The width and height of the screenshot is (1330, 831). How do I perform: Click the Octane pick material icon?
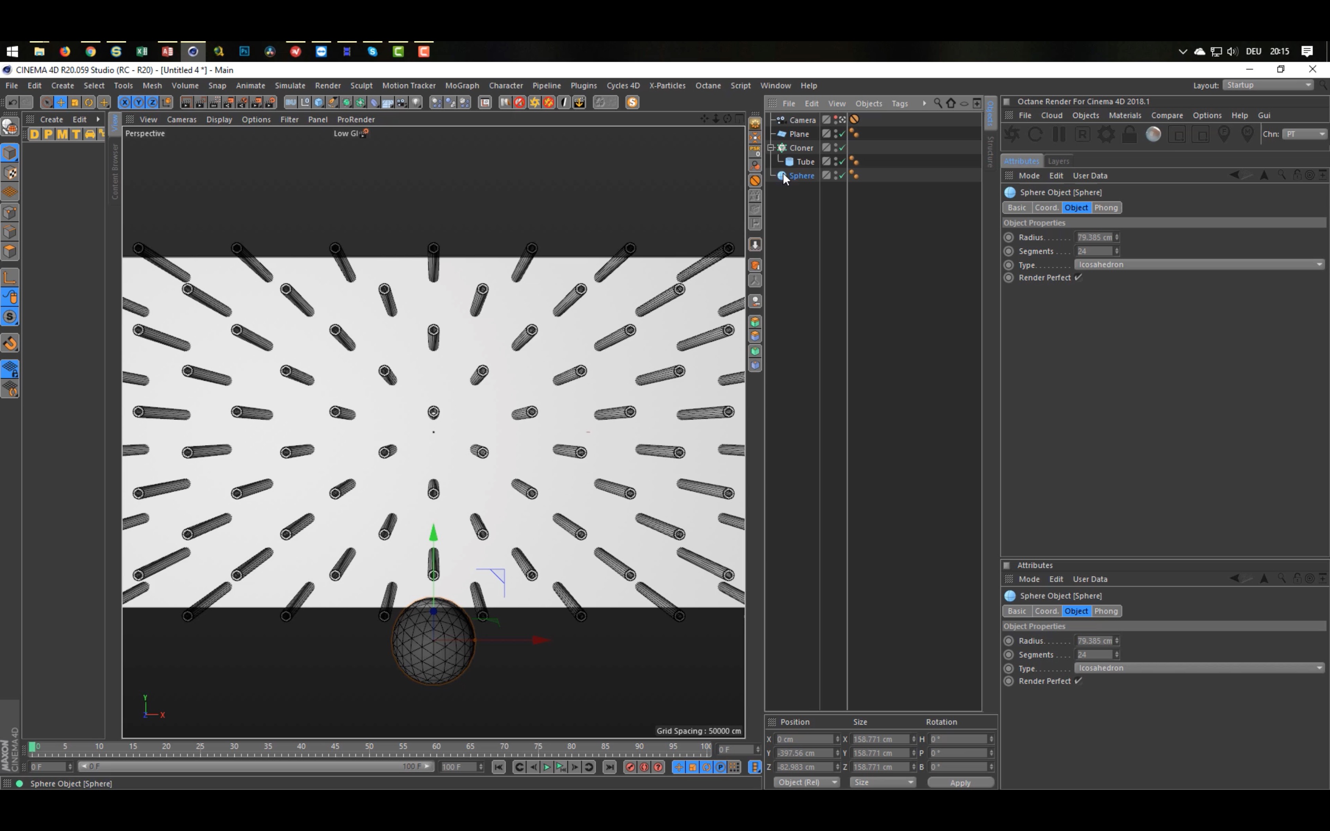tap(1248, 134)
